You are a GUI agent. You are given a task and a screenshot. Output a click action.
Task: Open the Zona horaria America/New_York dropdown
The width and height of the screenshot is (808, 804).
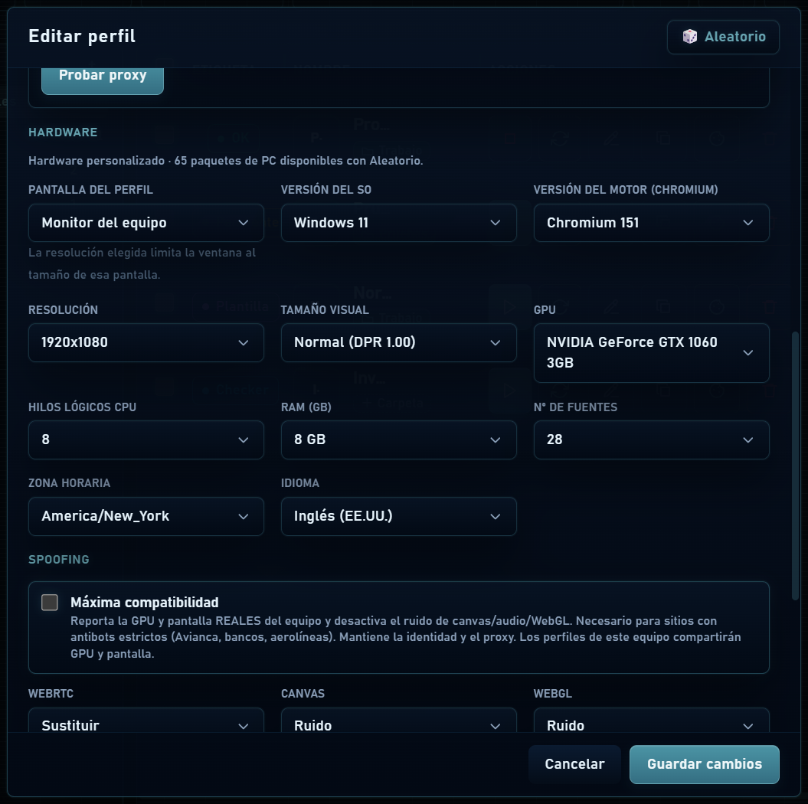[x=146, y=517]
